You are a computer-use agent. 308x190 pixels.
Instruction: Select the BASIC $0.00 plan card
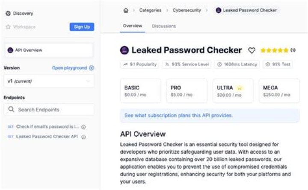click(140, 91)
